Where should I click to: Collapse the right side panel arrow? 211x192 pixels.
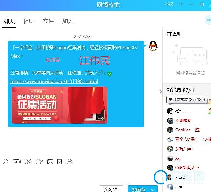click(x=160, y=91)
